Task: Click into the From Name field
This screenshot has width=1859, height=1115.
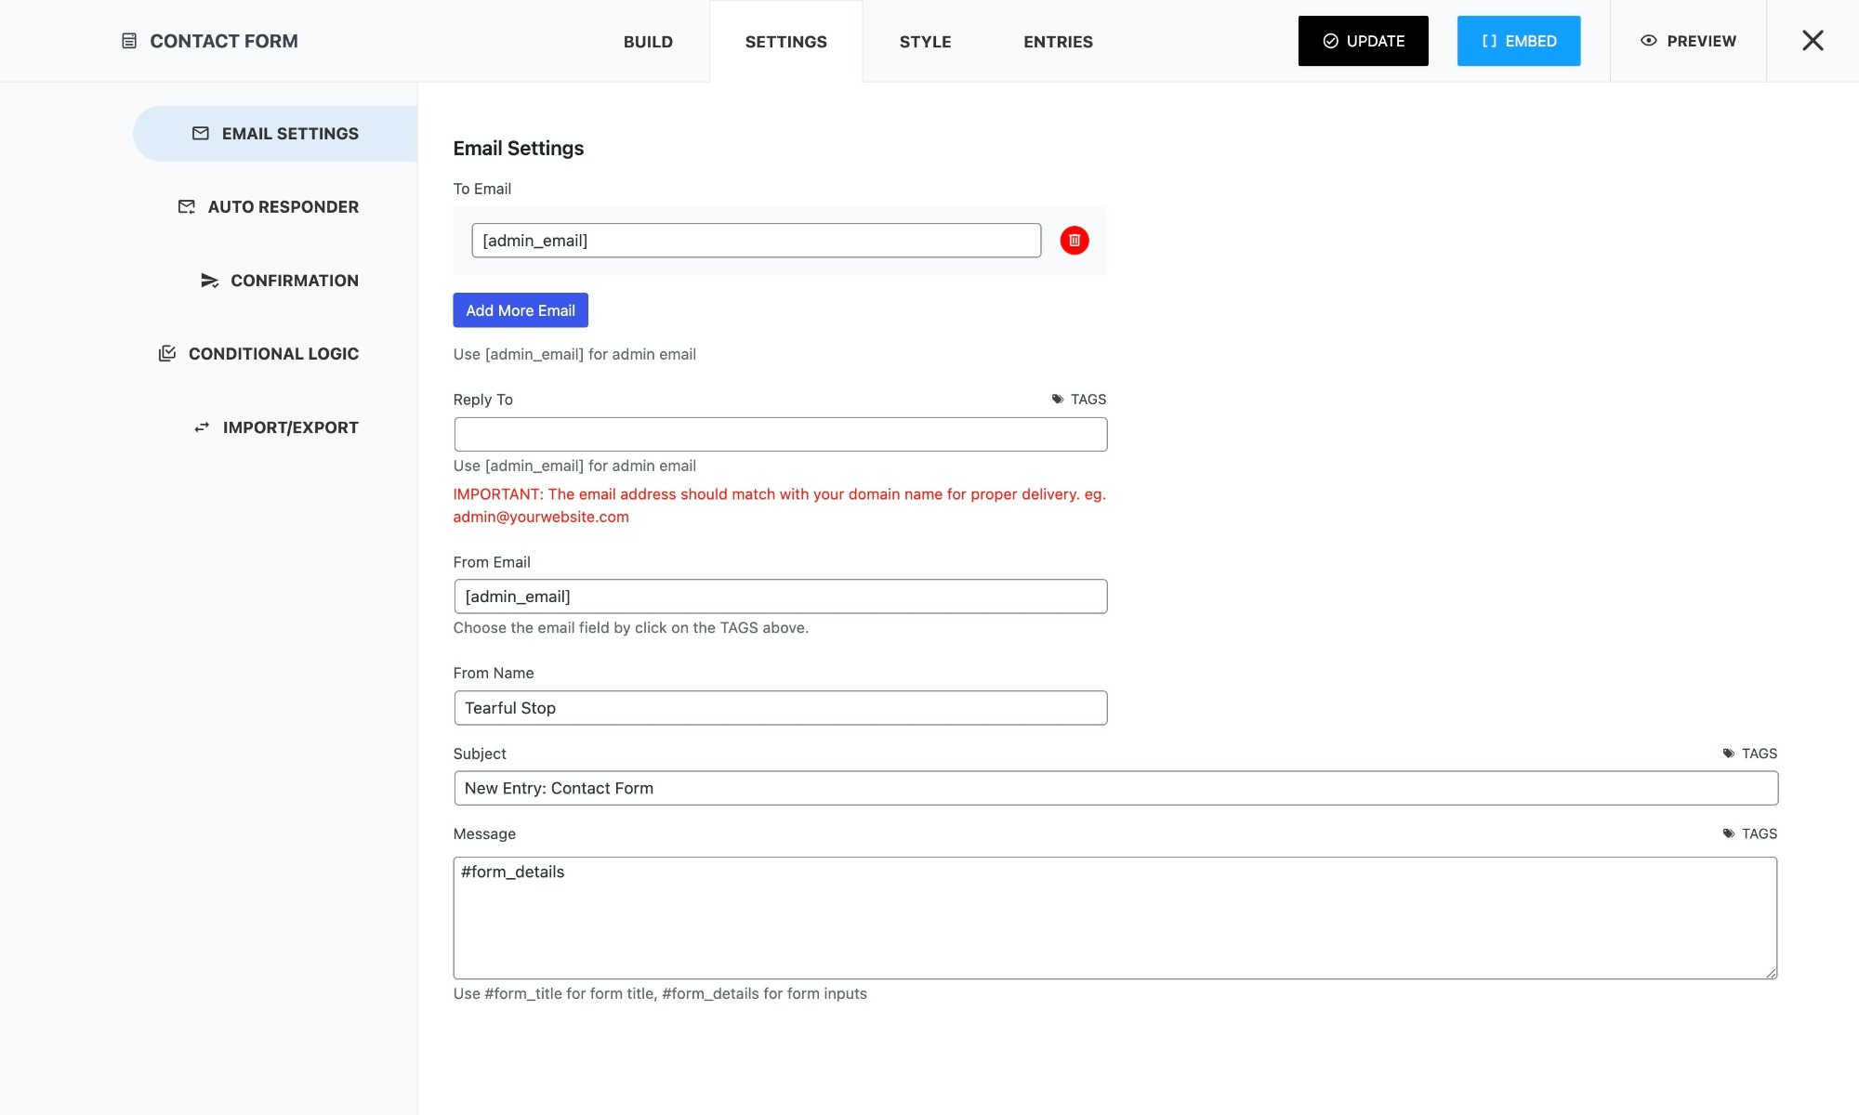Action: click(x=780, y=708)
